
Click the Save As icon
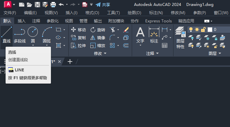coord(45,5)
